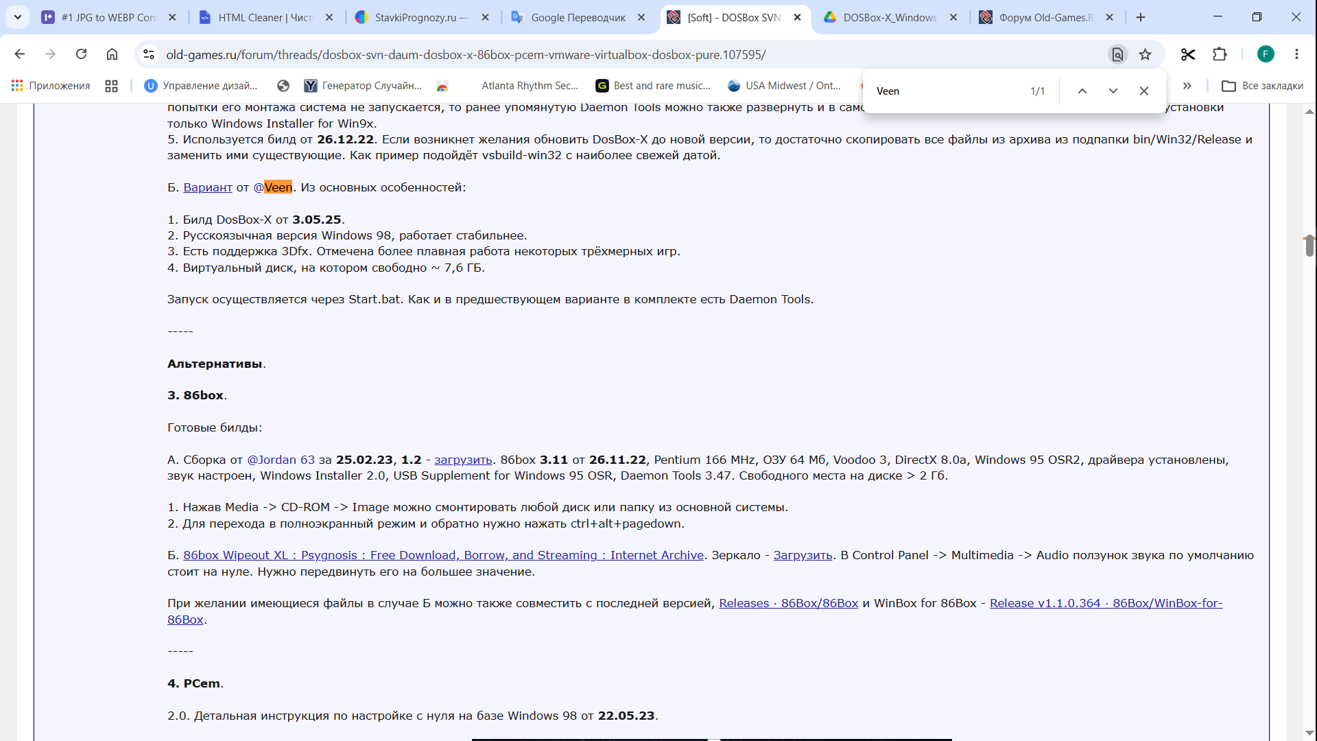Open the Приложения apps shortcut

51,86
